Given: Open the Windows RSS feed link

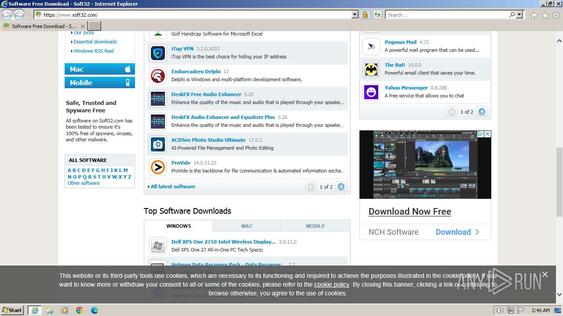Looking at the screenshot, I should click(x=94, y=51).
